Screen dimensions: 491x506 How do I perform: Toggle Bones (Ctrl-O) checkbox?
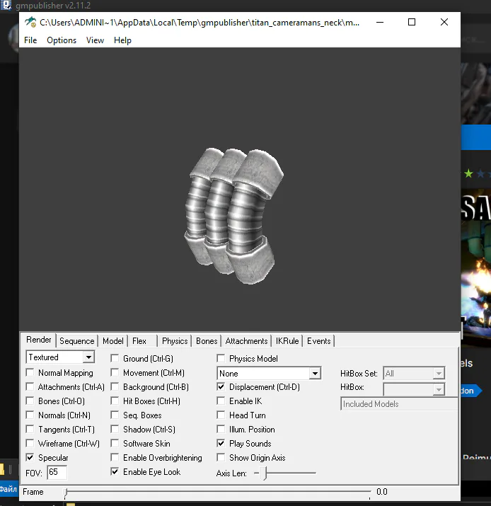pos(30,401)
